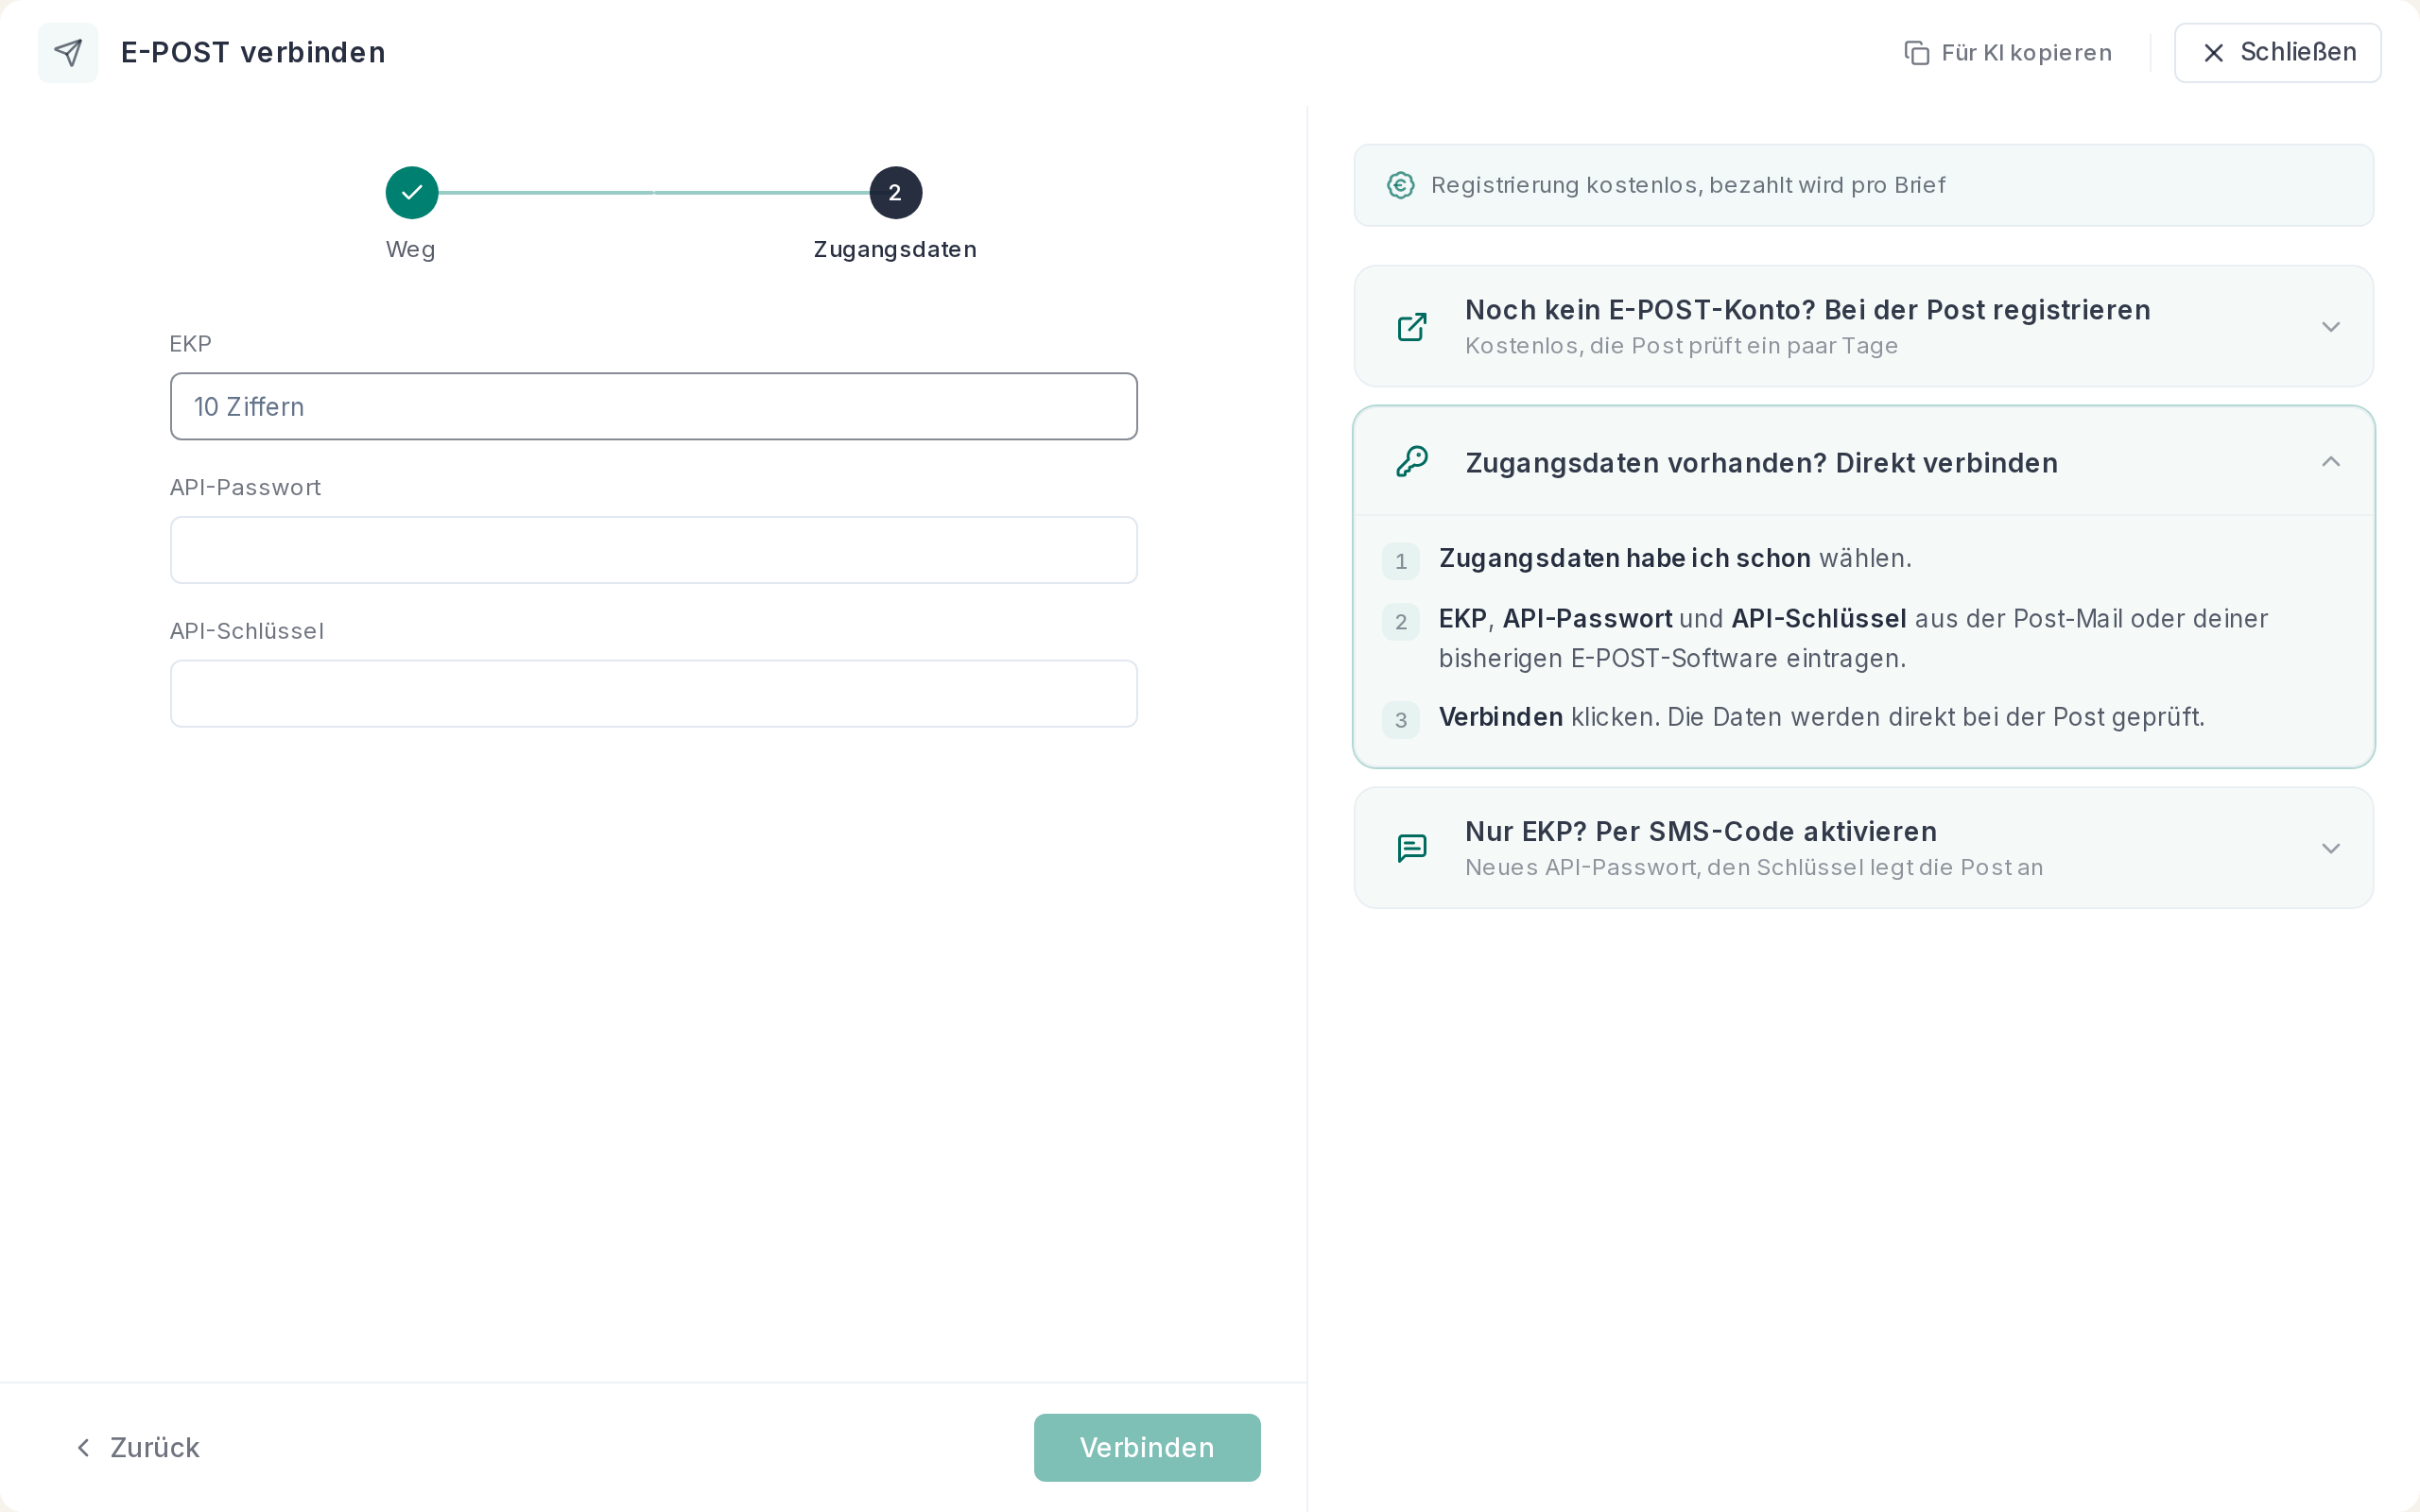Click the euro coin icon in info banner

(1400, 185)
